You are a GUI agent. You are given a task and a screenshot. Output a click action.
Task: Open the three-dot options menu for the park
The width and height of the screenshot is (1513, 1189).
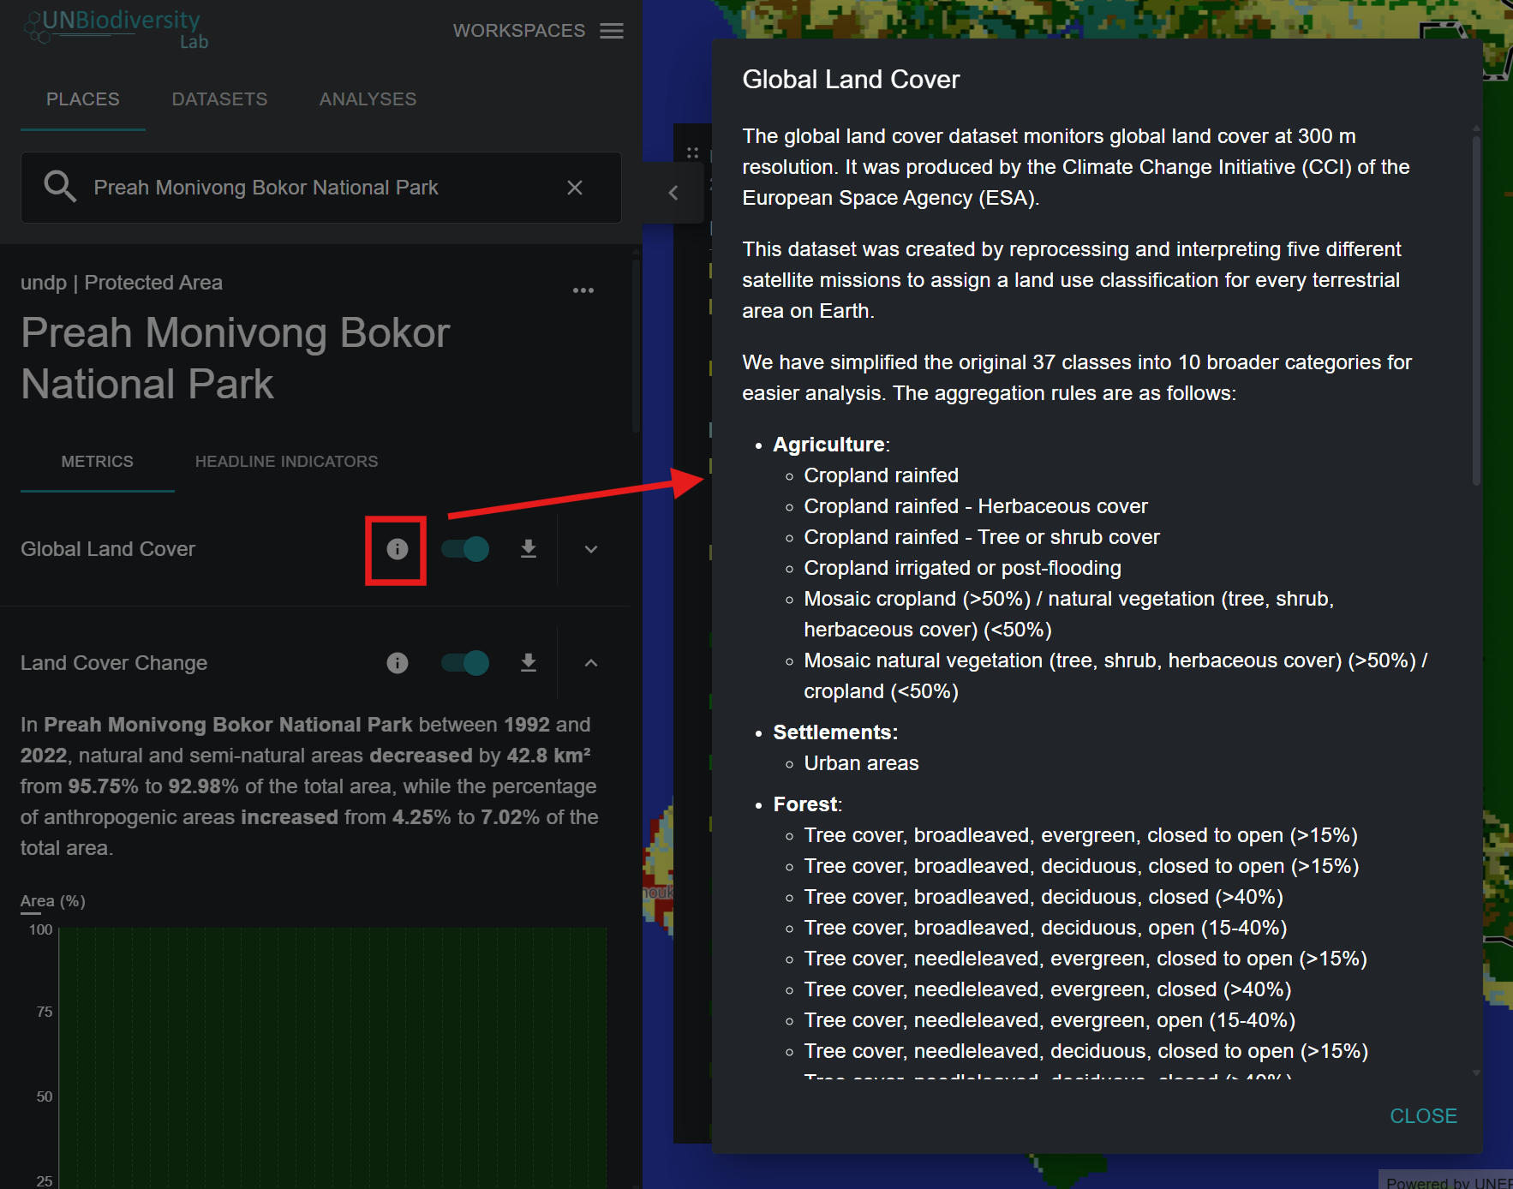[x=583, y=290]
